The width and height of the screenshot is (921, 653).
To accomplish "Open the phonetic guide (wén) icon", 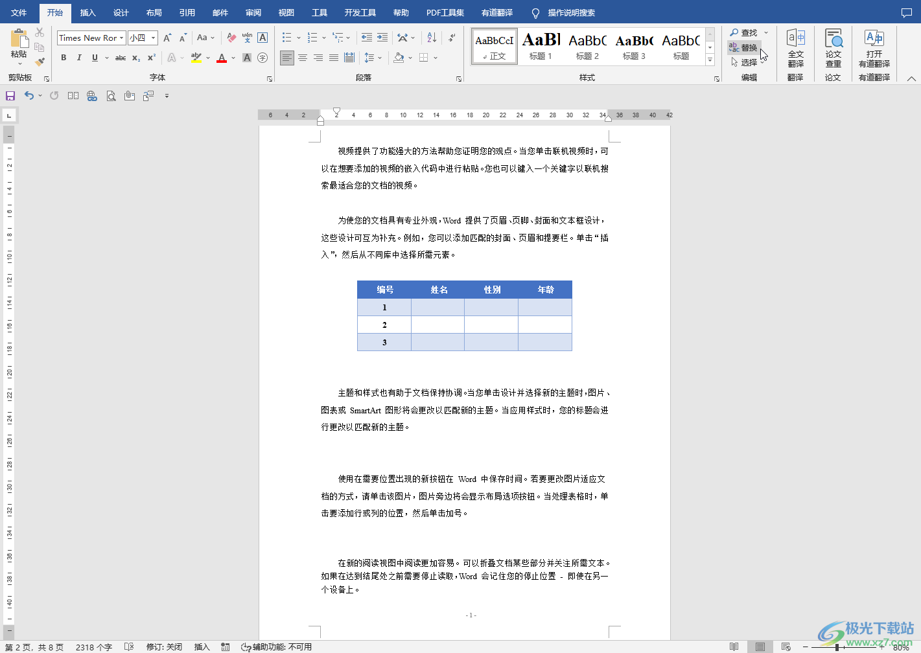I will [x=247, y=38].
